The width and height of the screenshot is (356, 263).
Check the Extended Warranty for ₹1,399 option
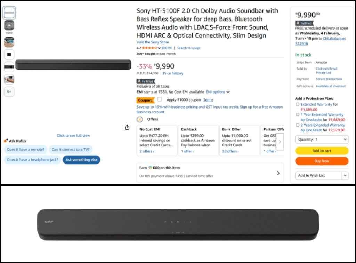[x=298, y=104]
